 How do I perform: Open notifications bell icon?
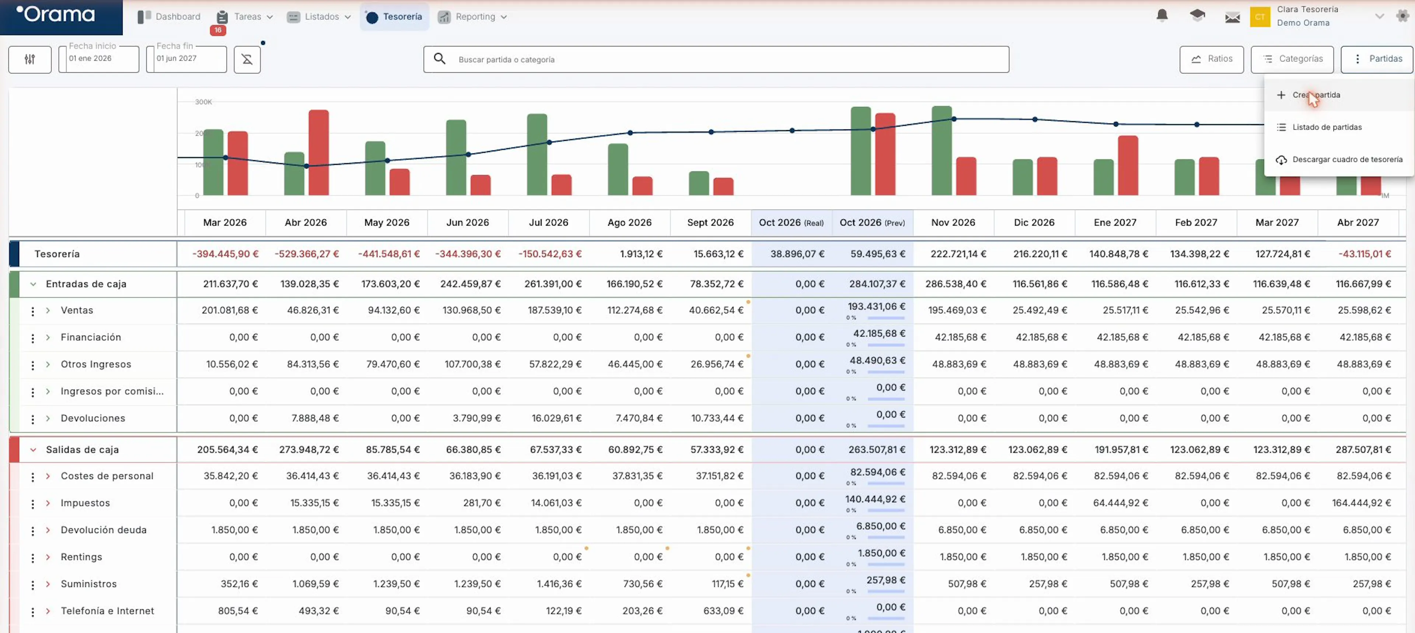point(1162,16)
